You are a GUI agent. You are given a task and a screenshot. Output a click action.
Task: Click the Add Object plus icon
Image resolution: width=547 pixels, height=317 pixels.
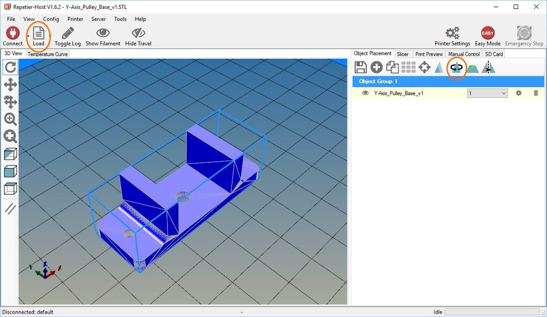(x=376, y=67)
